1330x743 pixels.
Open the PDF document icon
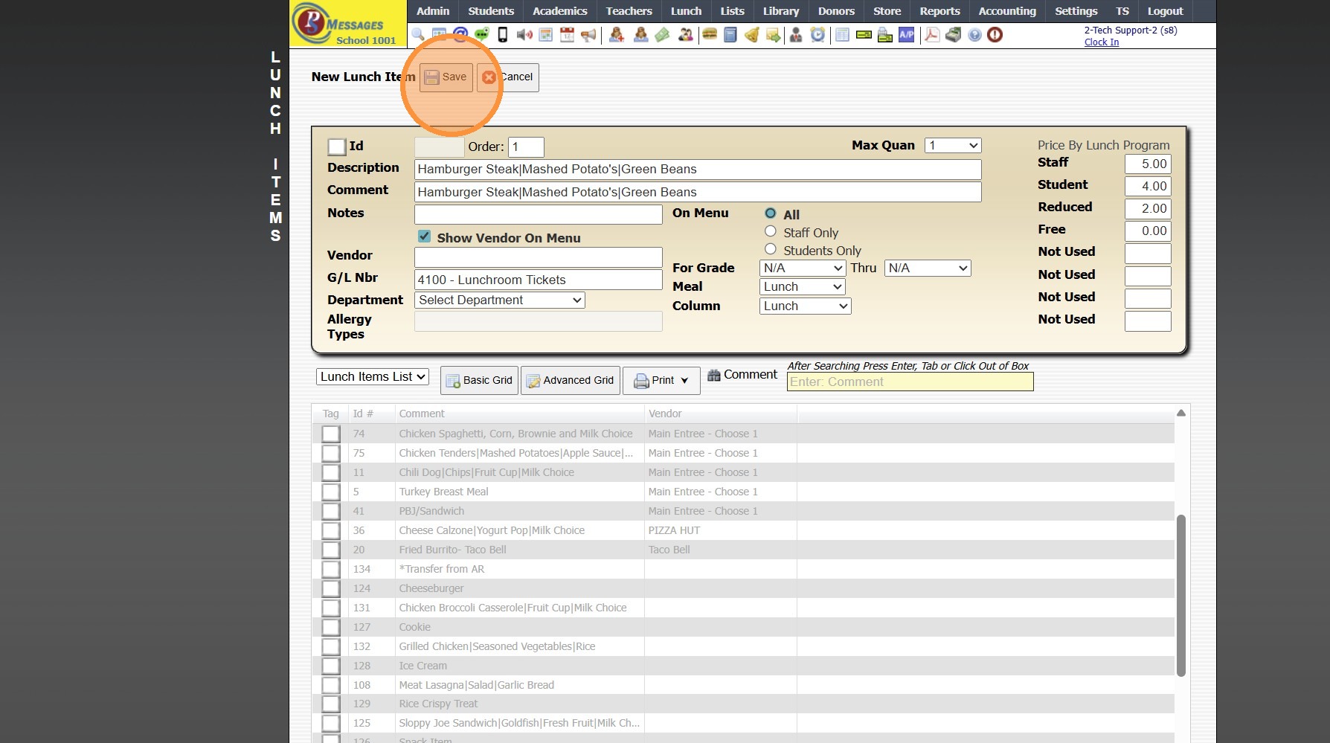(931, 35)
